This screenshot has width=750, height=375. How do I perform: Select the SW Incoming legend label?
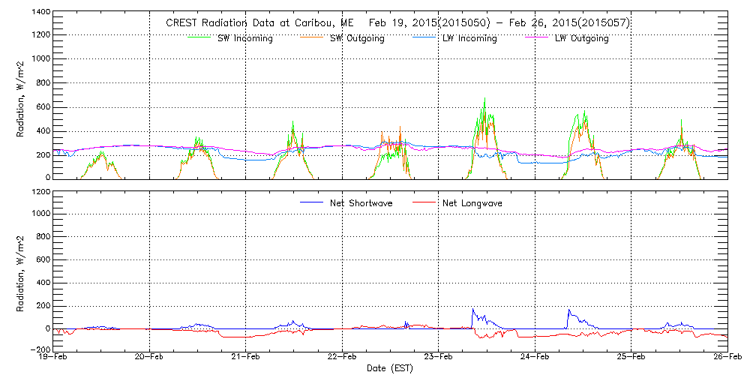[x=245, y=39]
